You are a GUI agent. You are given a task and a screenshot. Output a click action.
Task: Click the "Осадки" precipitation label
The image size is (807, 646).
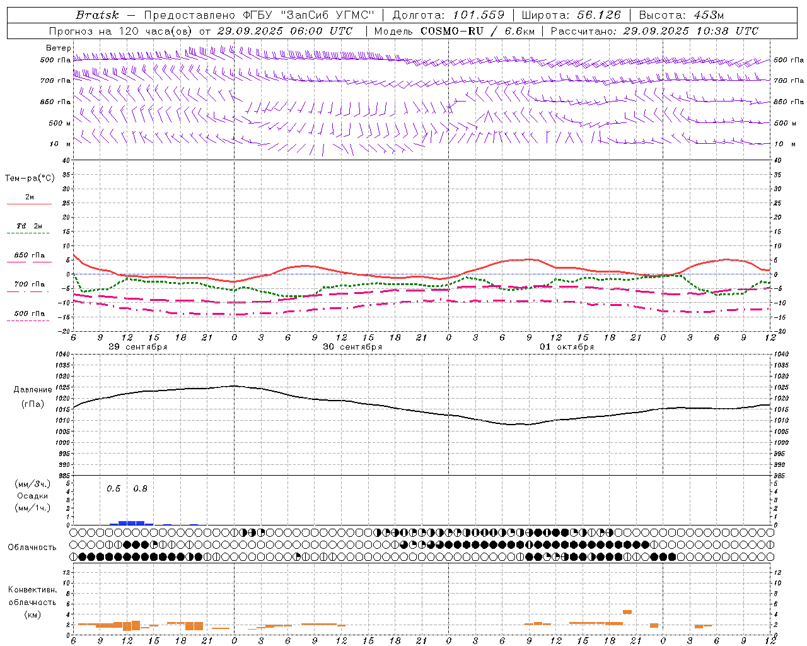[32, 496]
